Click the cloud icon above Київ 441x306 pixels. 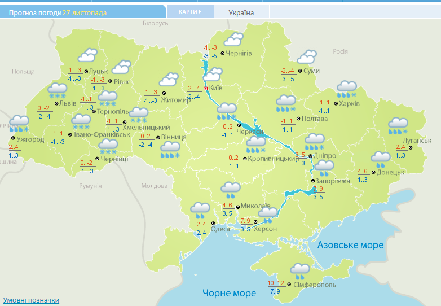click(x=213, y=74)
